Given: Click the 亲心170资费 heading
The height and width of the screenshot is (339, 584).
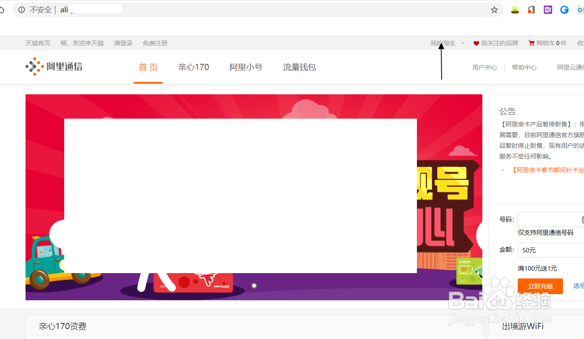Looking at the screenshot, I should pyautogui.click(x=63, y=327).
